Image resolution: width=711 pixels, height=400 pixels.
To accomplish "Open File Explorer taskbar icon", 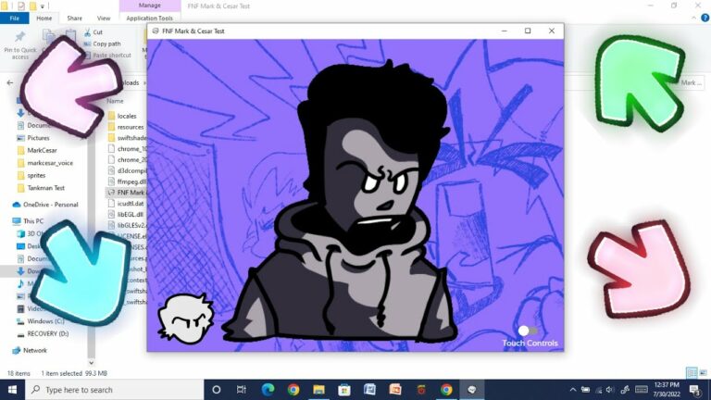I will 318,390.
